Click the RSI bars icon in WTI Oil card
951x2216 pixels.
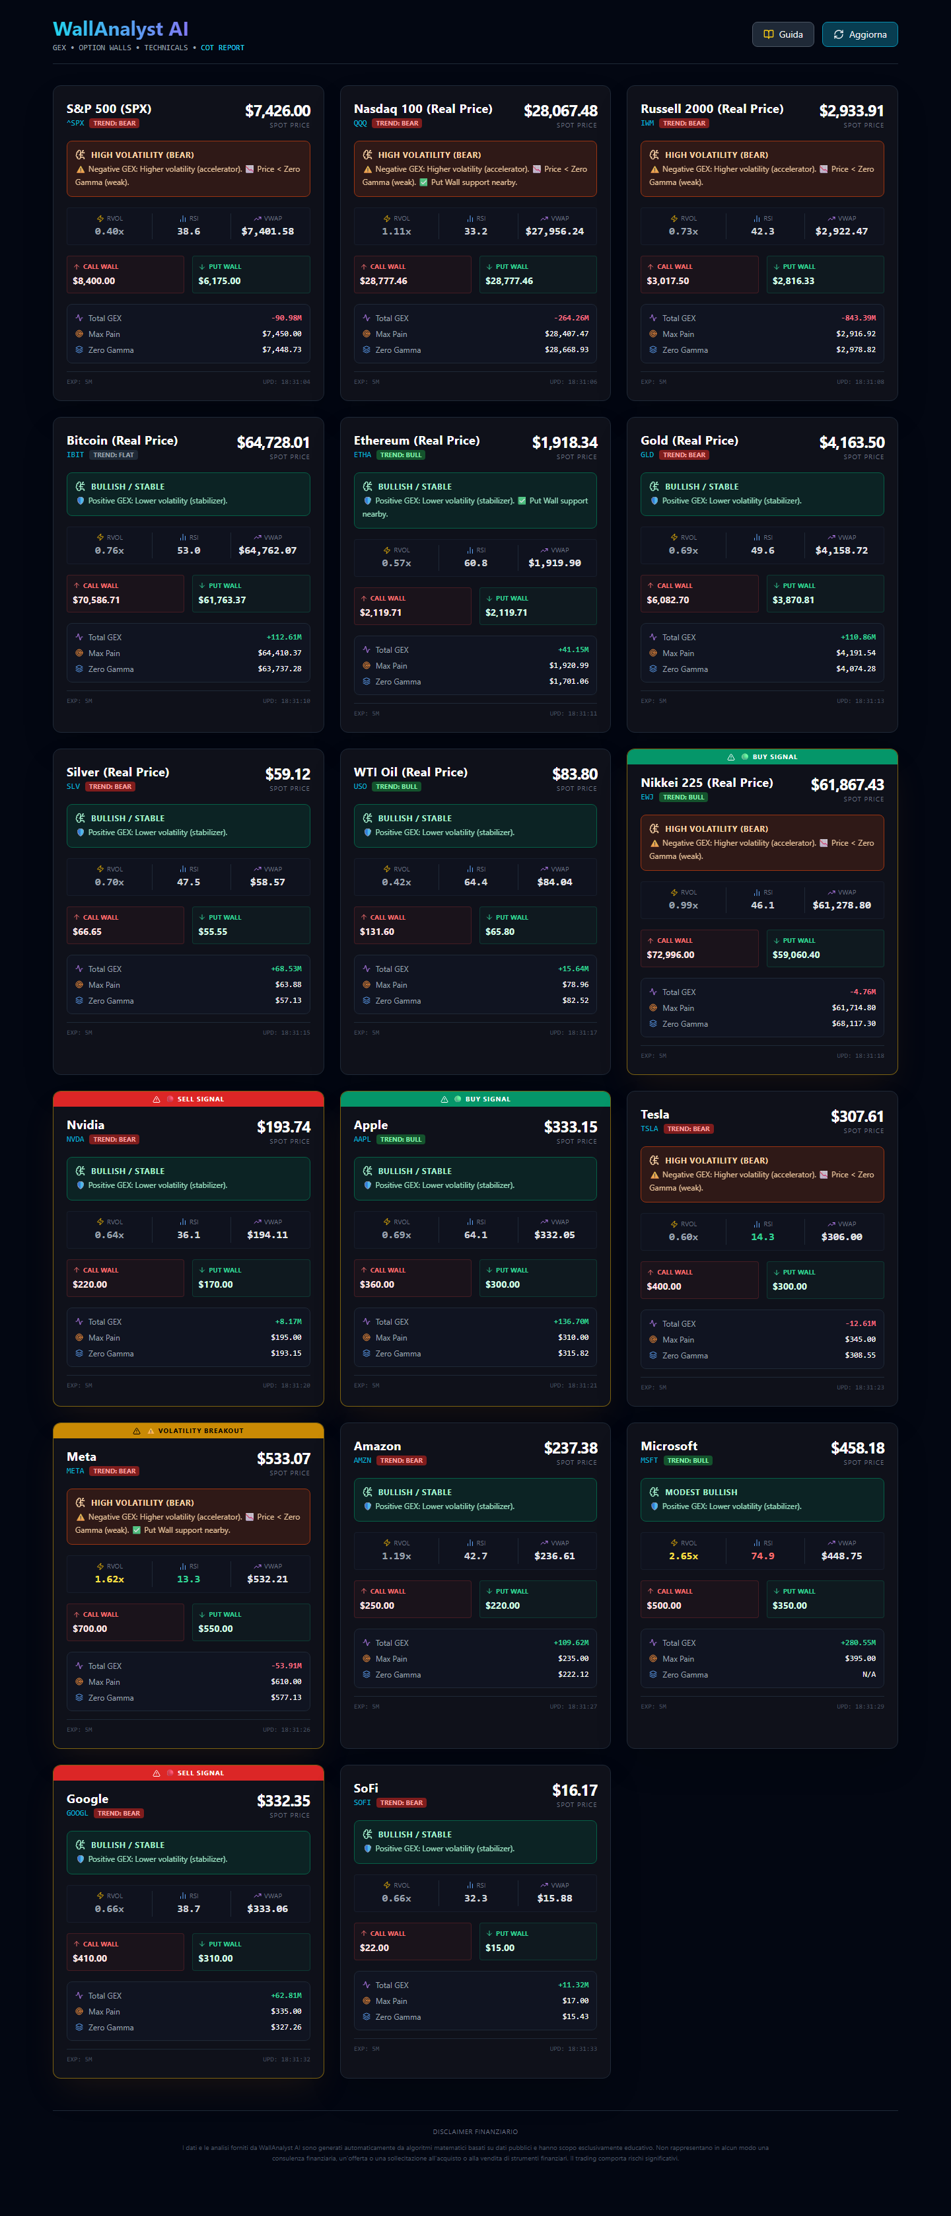pyautogui.click(x=470, y=869)
